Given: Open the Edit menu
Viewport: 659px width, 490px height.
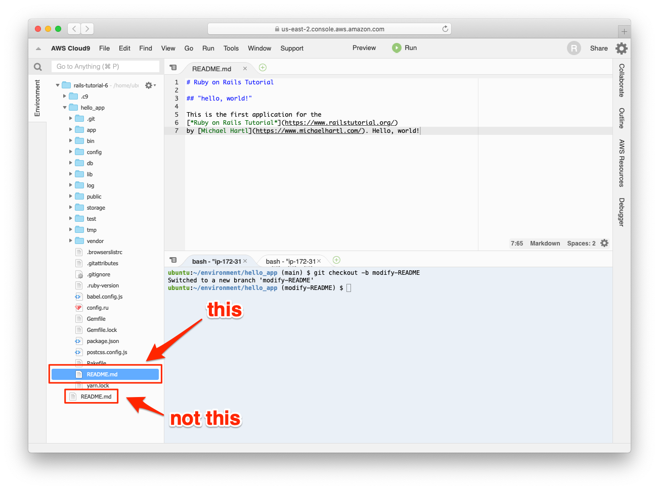Looking at the screenshot, I should click(x=124, y=48).
